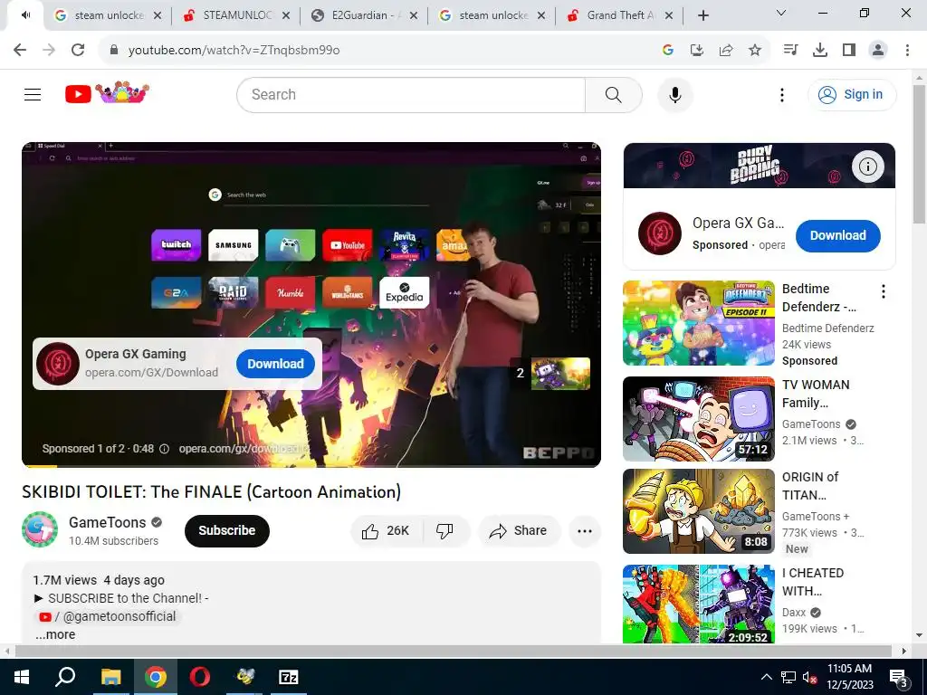Click the Sign in button
Viewport: 927px width, 695px height.
(x=852, y=94)
